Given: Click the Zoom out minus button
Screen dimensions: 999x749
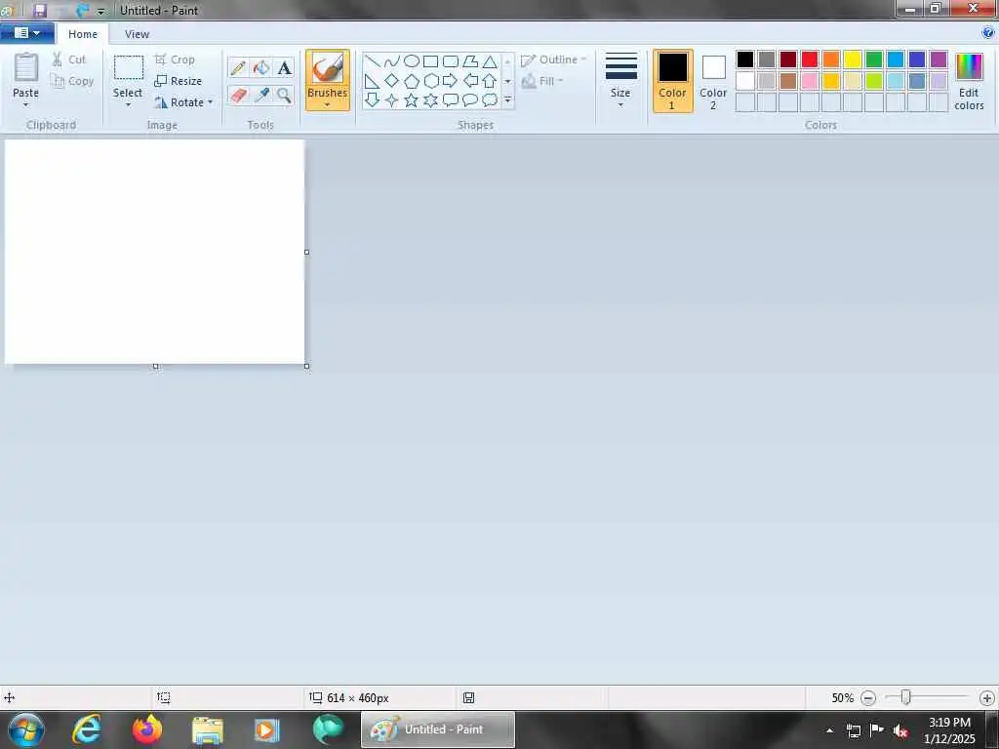Looking at the screenshot, I should point(867,698).
